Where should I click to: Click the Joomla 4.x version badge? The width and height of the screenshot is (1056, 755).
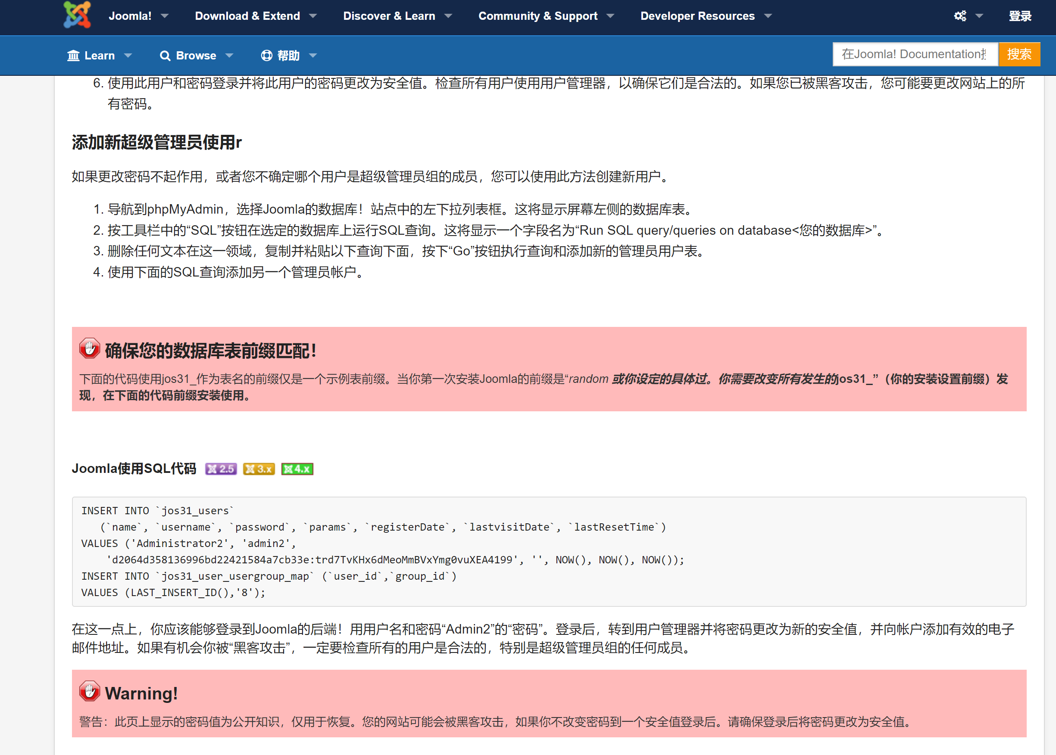[x=297, y=469]
